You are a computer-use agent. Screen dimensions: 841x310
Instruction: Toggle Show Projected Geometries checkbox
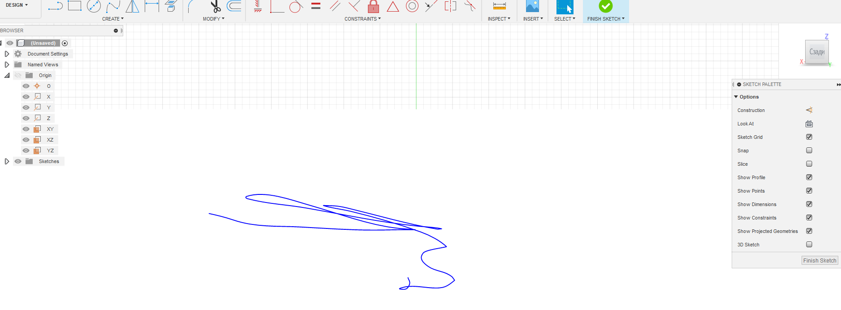(x=809, y=231)
